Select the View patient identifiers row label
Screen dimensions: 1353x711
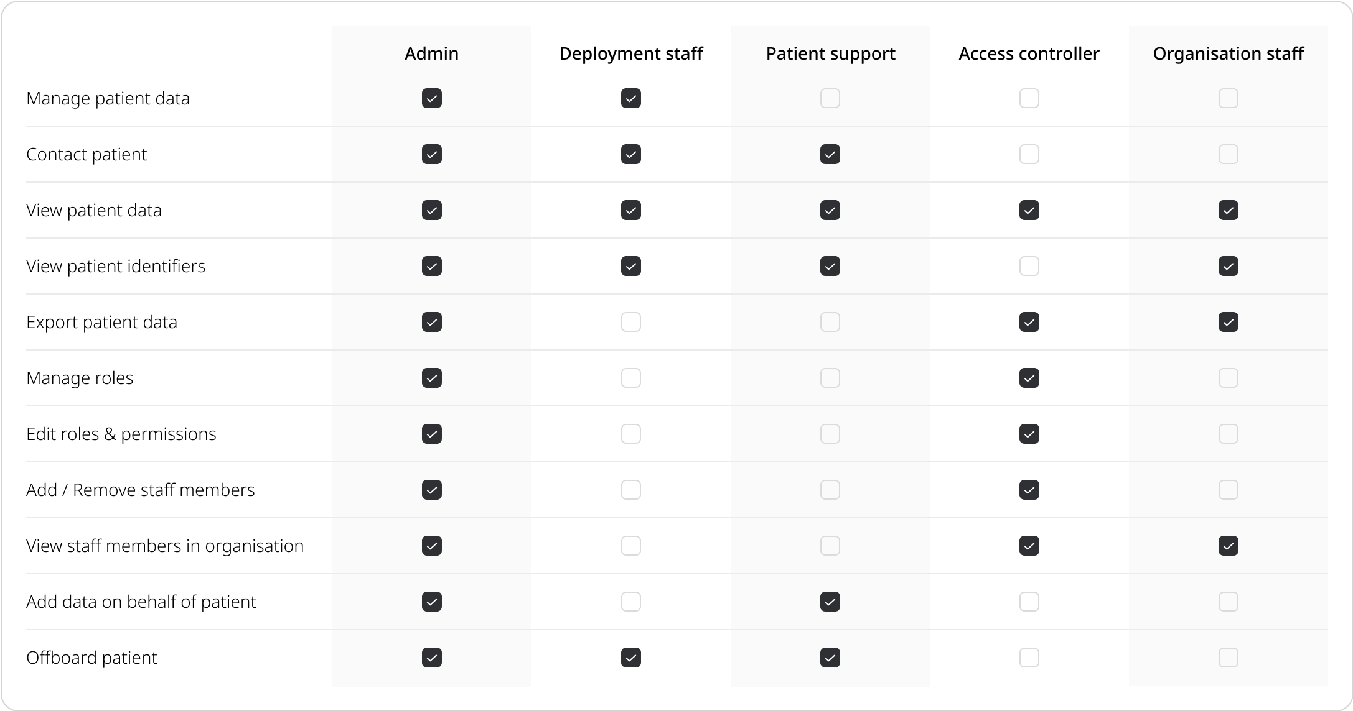pos(116,266)
